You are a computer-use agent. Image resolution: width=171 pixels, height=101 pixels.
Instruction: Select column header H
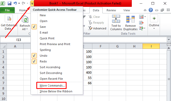pos(134,46)
